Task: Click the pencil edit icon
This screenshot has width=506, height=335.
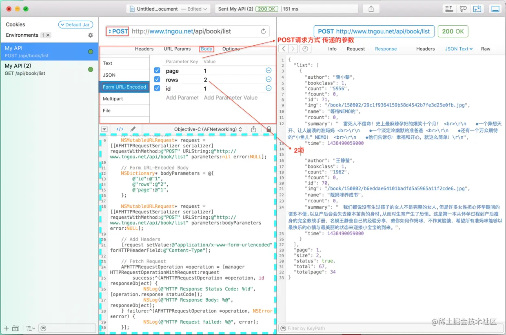Action: pyautogui.click(x=133, y=129)
